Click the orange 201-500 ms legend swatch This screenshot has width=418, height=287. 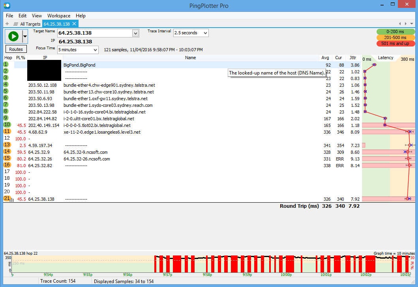click(396, 37)
